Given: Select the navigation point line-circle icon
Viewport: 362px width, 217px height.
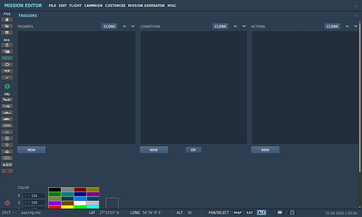Looking at the screenshot, I should [7, 132].
